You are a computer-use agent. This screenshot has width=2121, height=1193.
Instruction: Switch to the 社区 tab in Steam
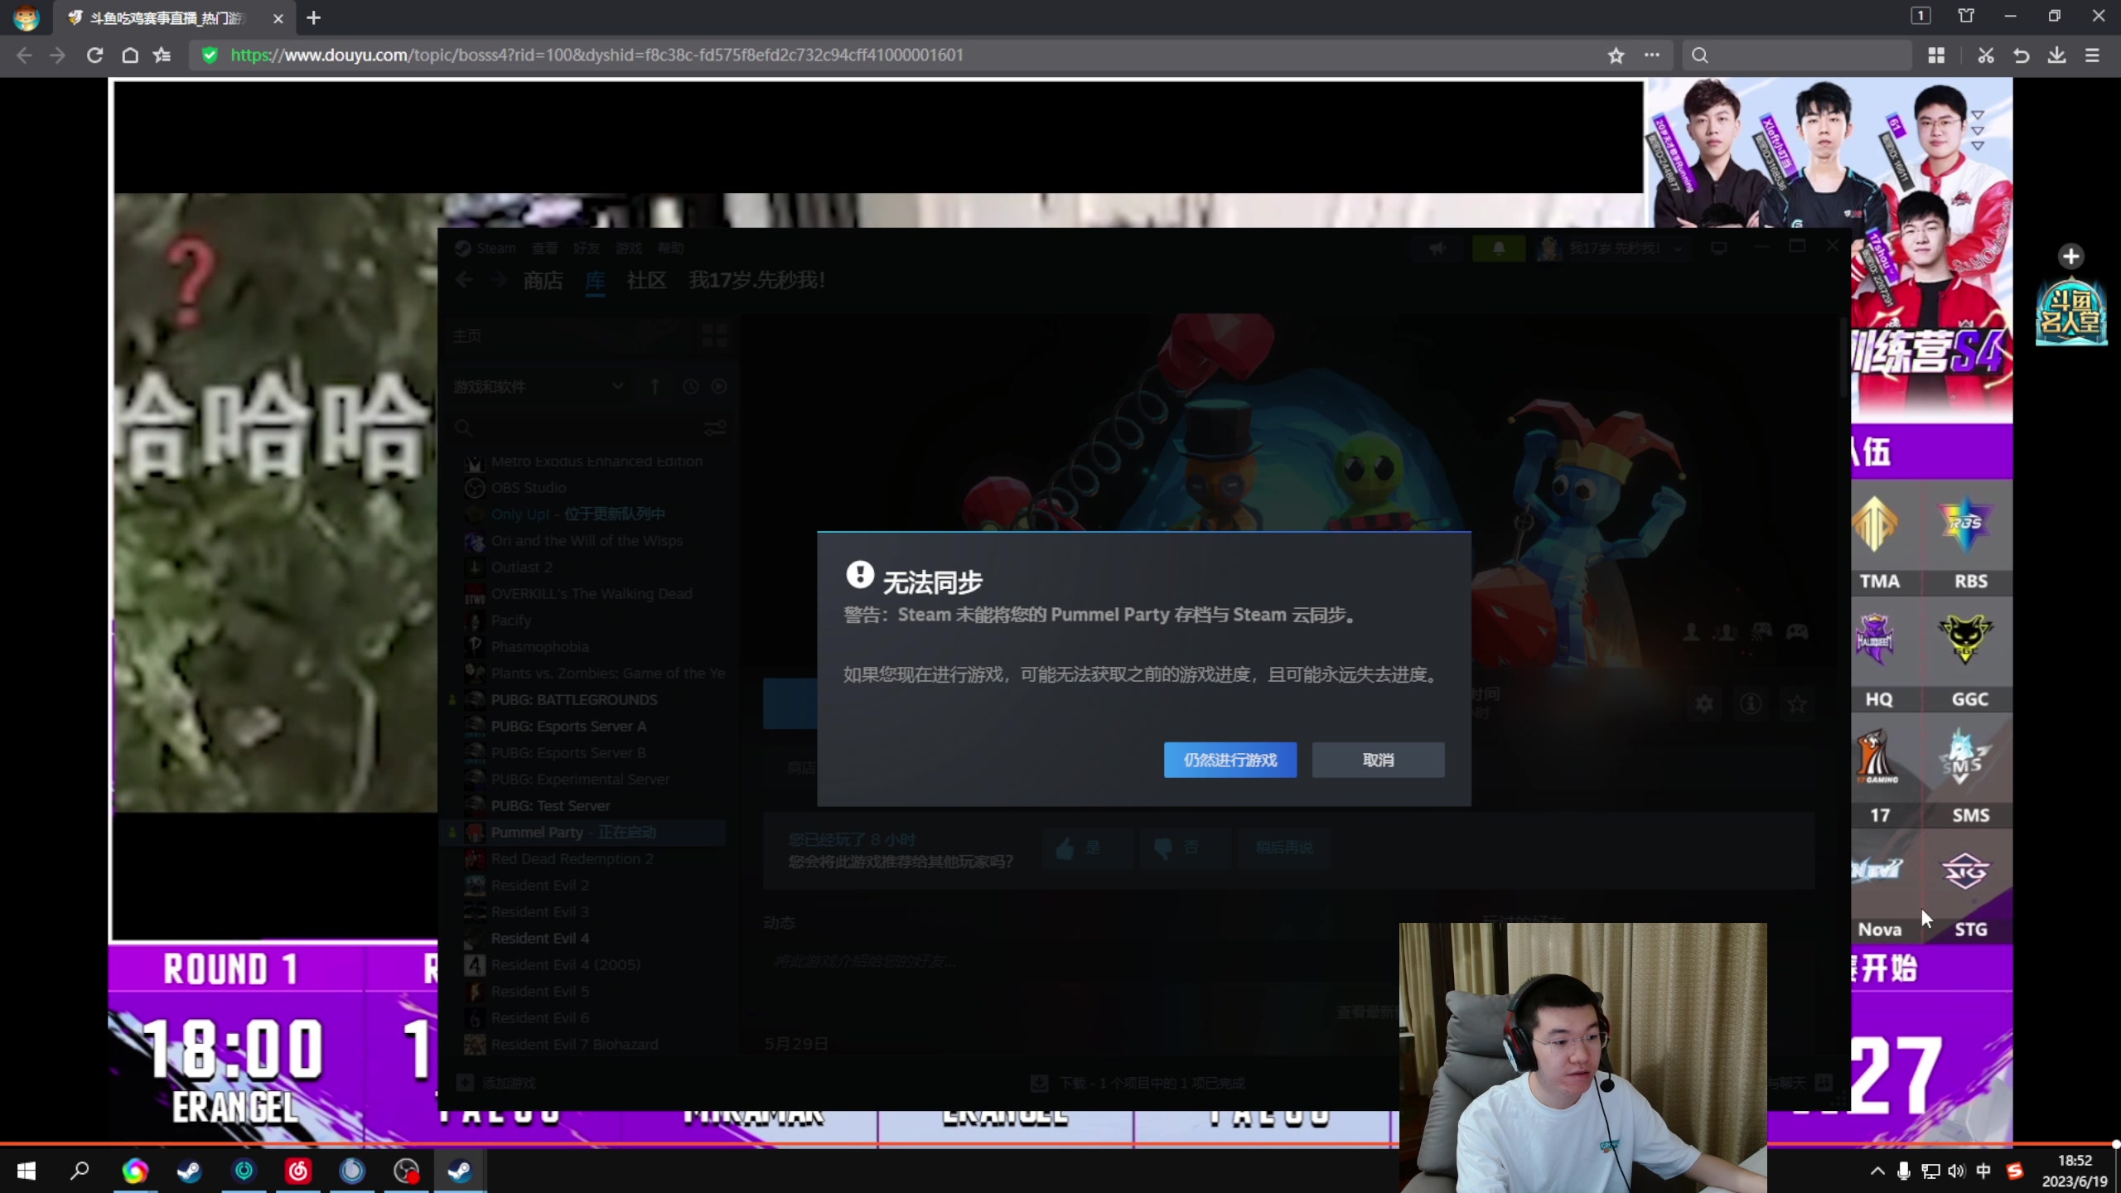(x=646, y=280)
